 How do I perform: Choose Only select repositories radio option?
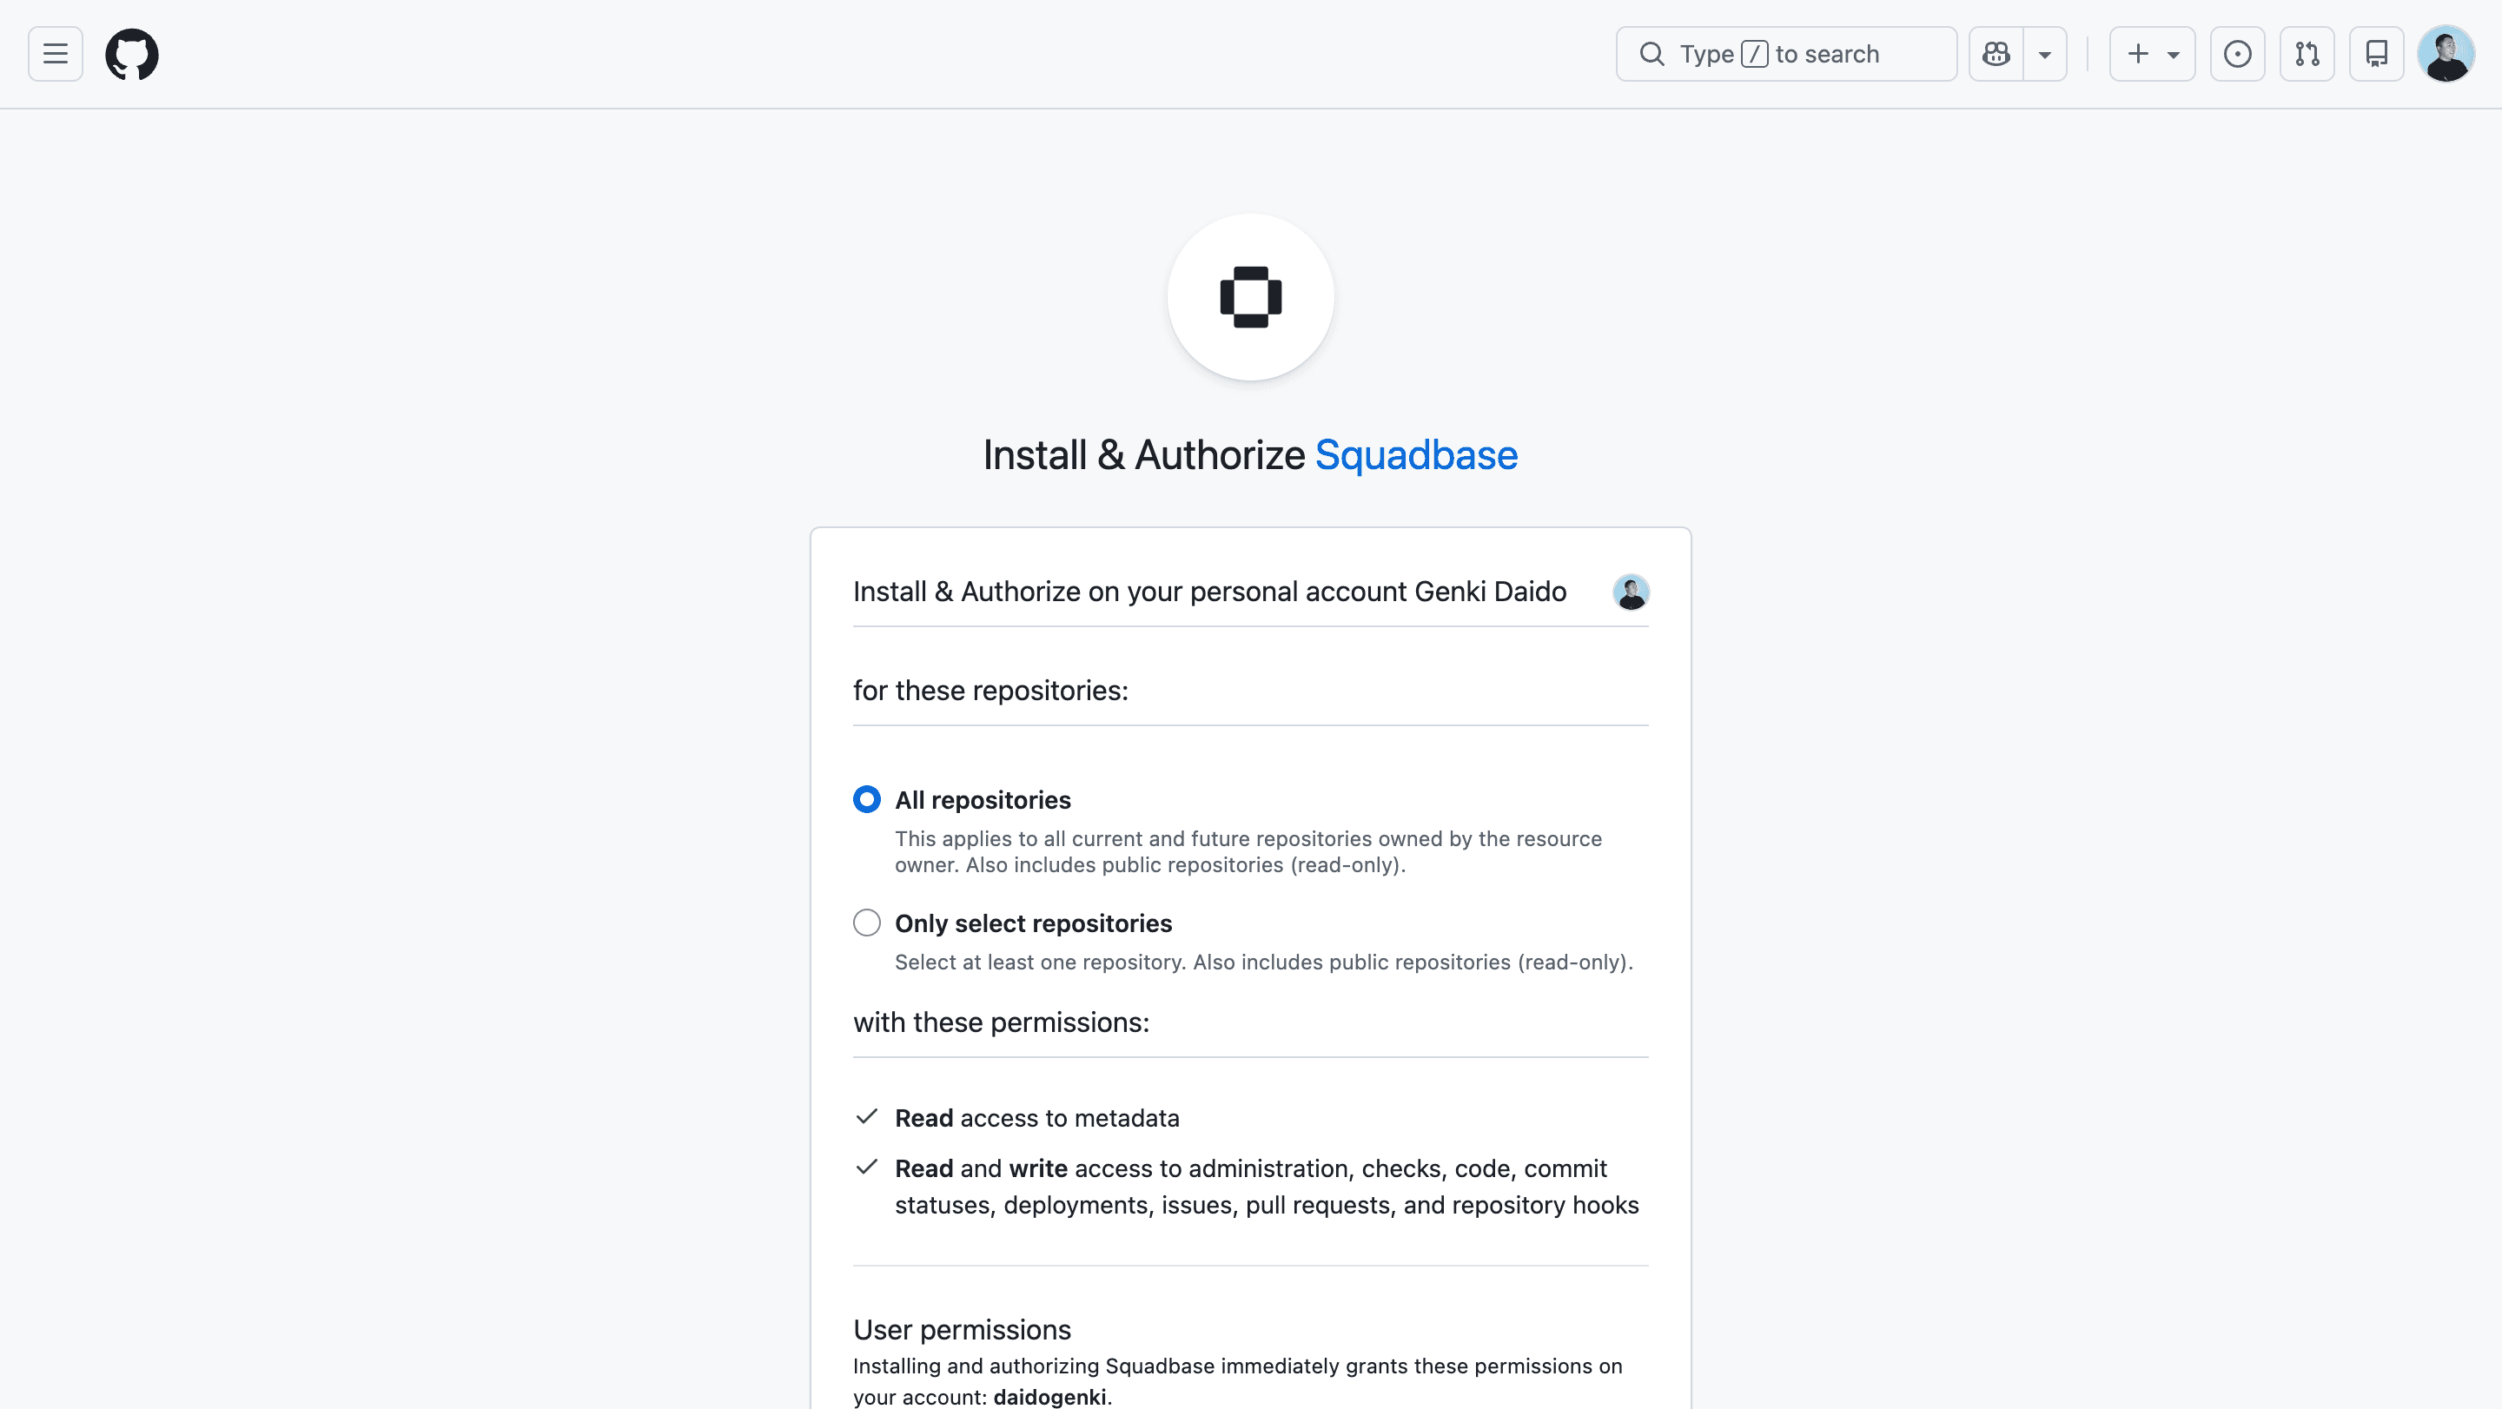pos(866,923)
